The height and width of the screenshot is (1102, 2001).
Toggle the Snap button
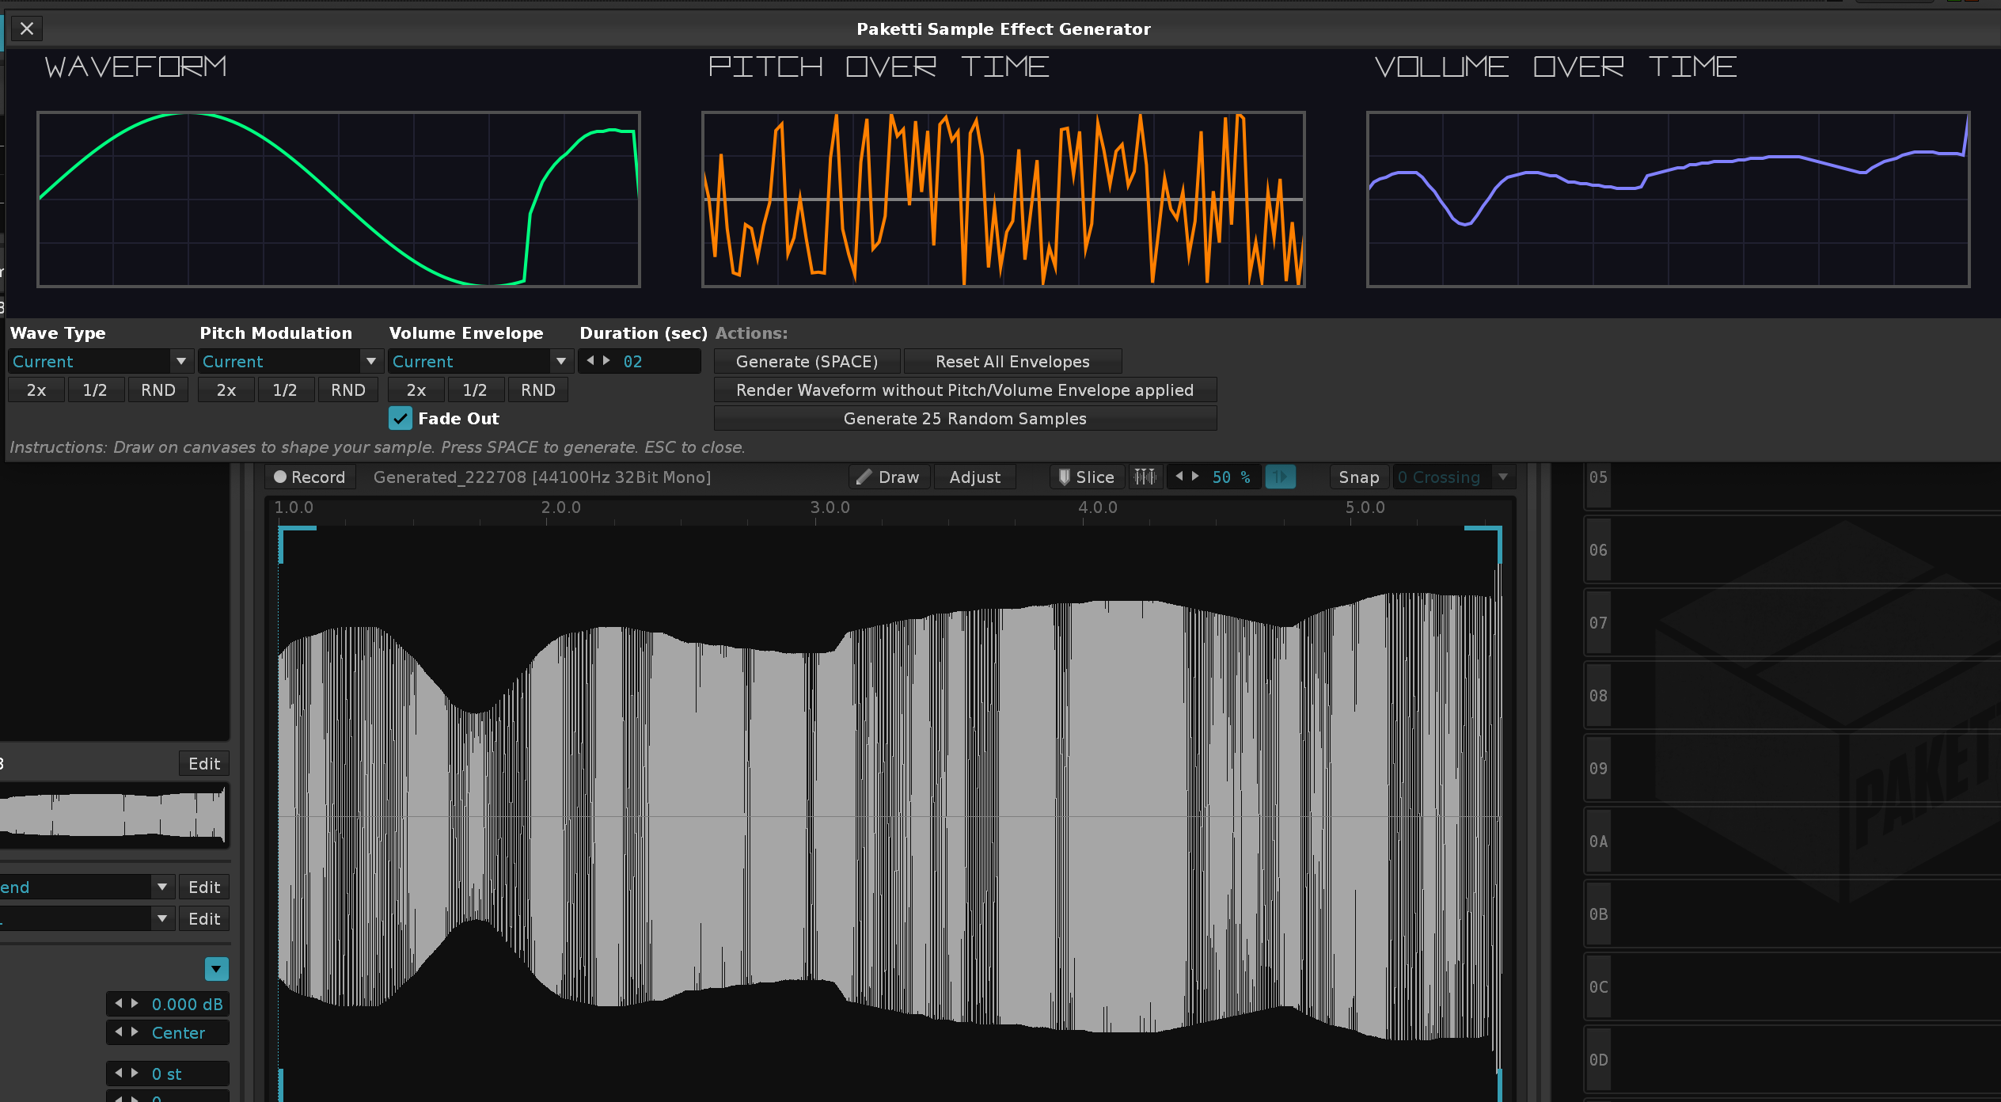(1358, 477)
